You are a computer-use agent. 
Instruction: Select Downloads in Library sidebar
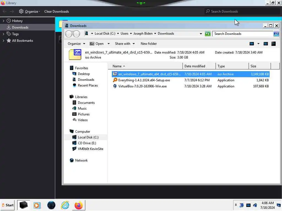click(x=27, y=27)
